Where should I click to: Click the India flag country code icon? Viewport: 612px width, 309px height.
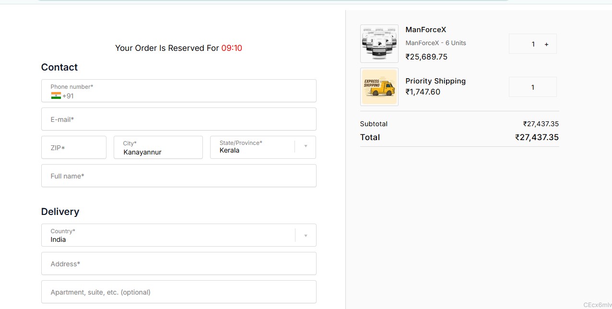(x=56, y=95)
